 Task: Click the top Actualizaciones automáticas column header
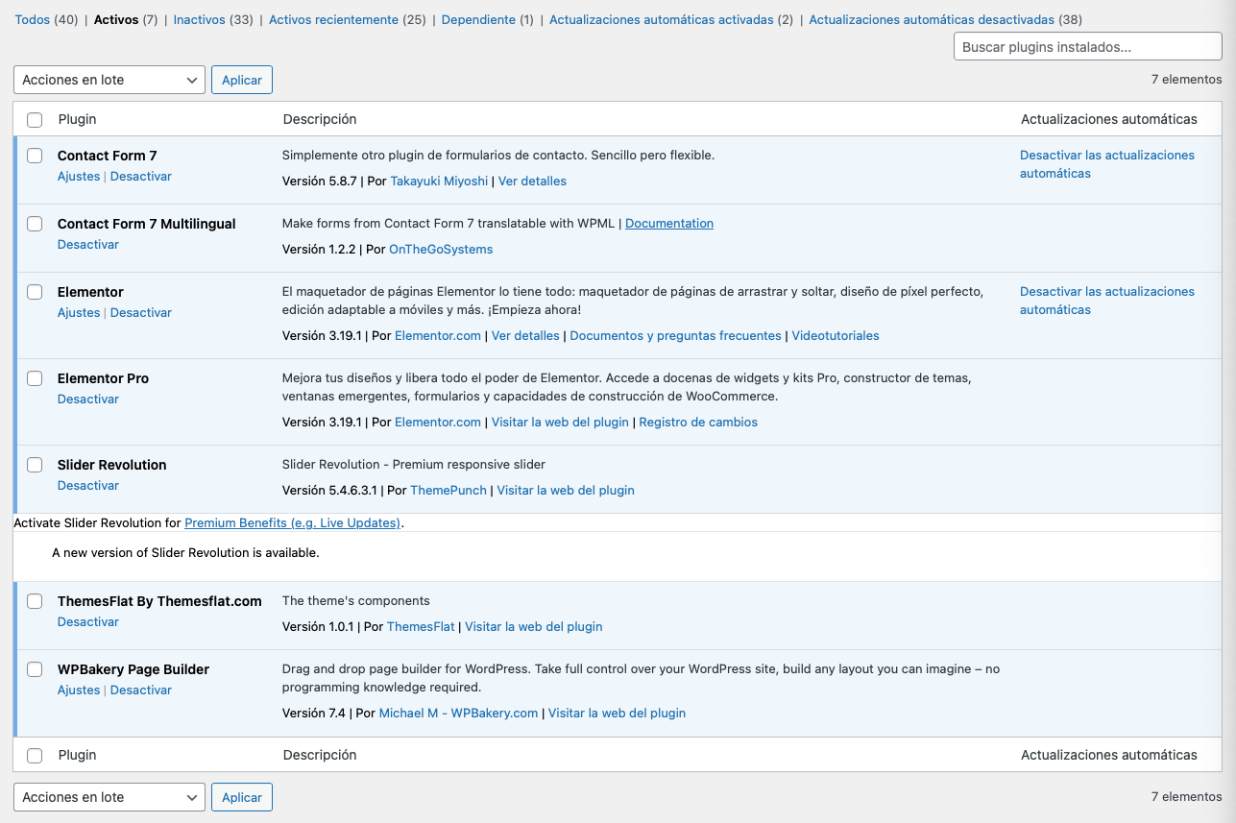pyautogui.click(x=1109, y=120)
